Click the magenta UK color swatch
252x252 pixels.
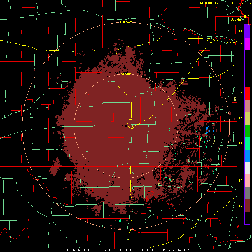tap(247, 44)
